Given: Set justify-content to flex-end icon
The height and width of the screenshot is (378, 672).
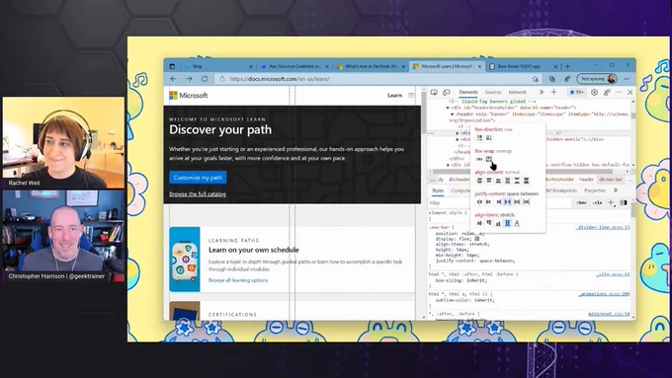Looking at the screenshot, I should [498, 201].
